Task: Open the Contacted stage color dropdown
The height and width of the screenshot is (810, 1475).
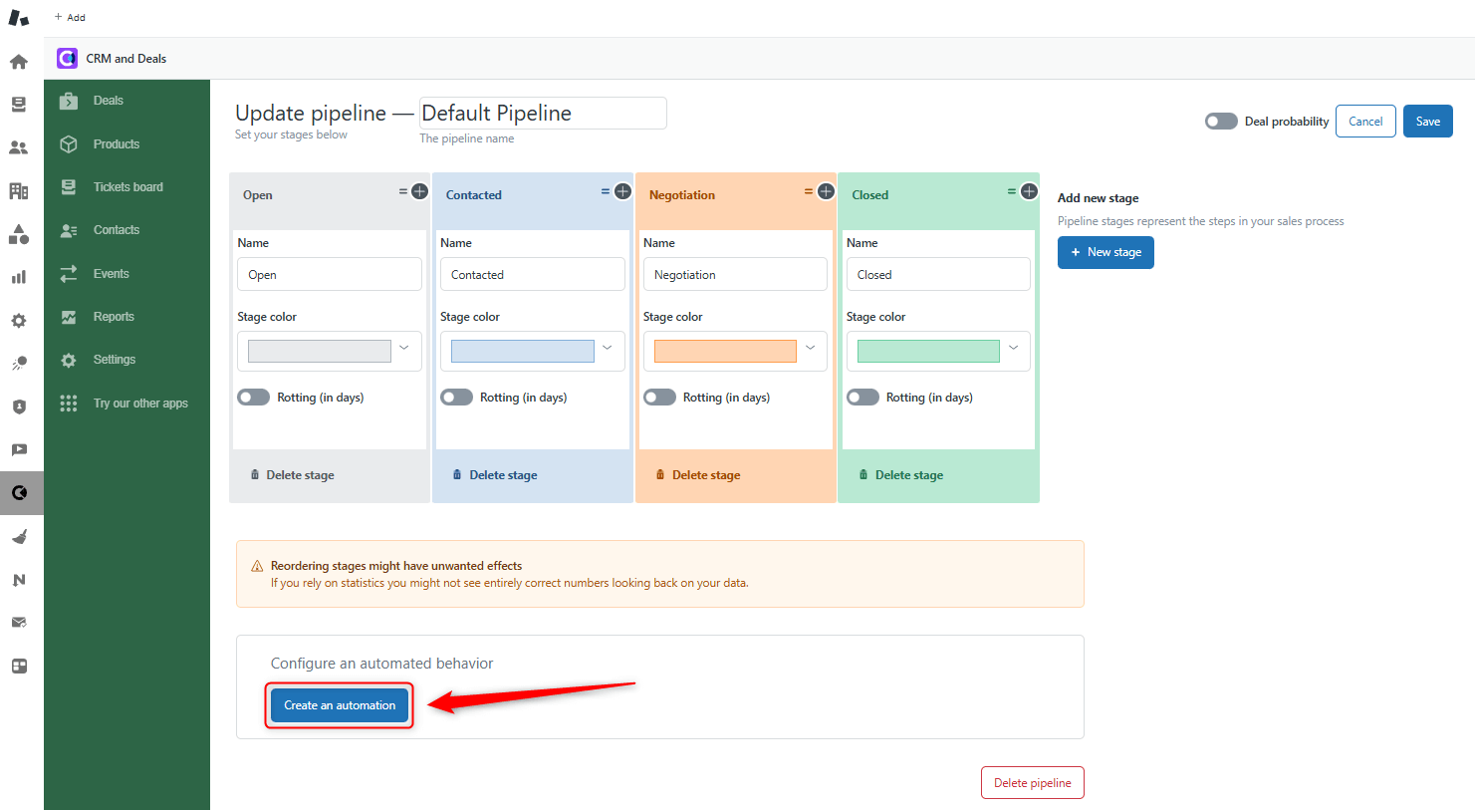Action: pyautogui.click(x=607, y=351)
